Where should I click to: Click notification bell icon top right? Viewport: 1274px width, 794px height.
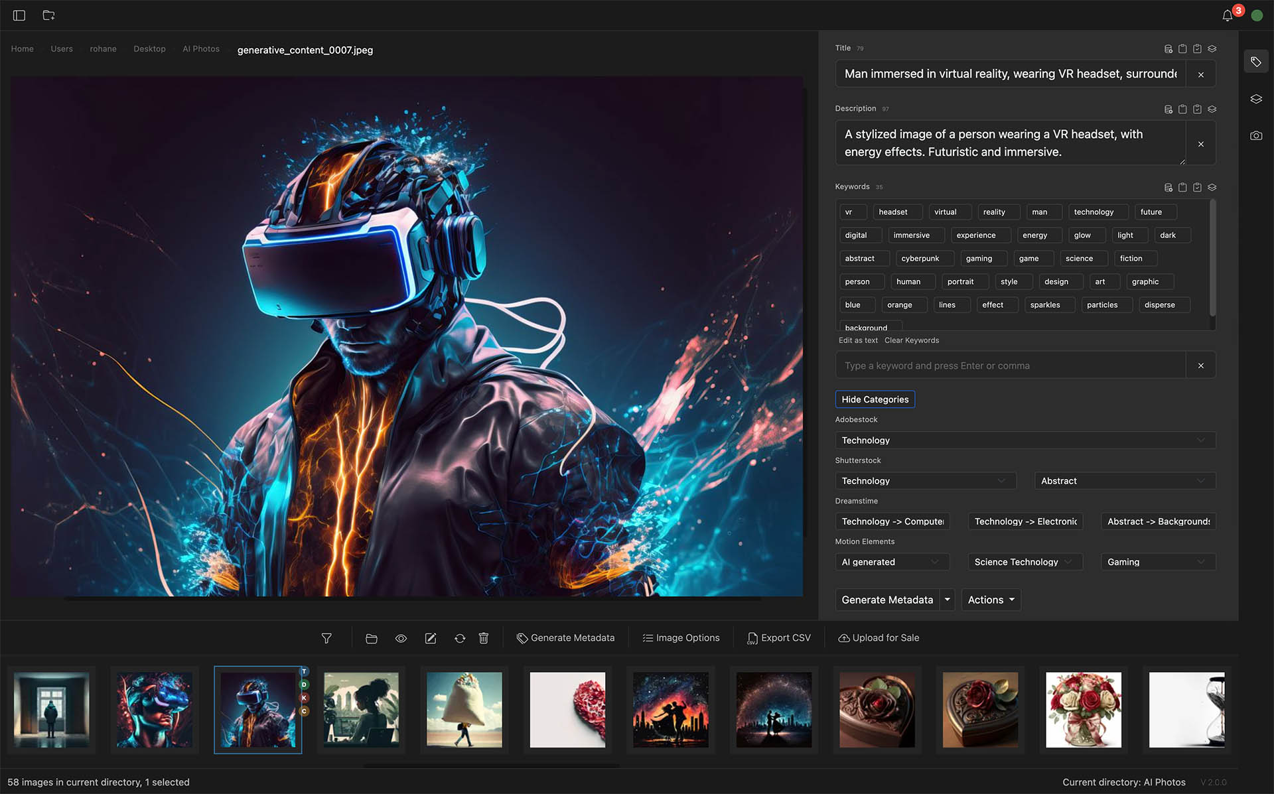tap(1228, 15)
